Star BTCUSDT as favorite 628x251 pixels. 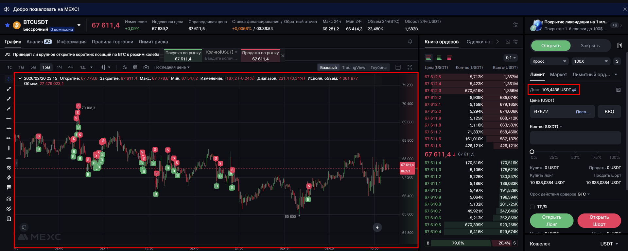[7, 25]
